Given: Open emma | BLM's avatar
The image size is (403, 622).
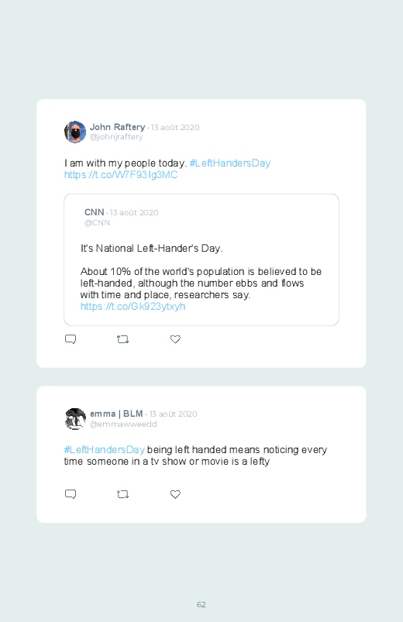Looking at the screenshot, I should pyautogui.click(x=75, y=419).
